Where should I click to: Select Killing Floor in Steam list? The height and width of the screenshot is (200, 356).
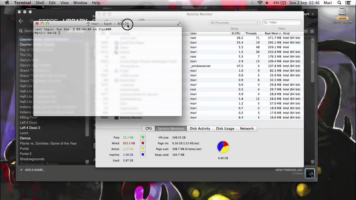(x=28, y=117)
